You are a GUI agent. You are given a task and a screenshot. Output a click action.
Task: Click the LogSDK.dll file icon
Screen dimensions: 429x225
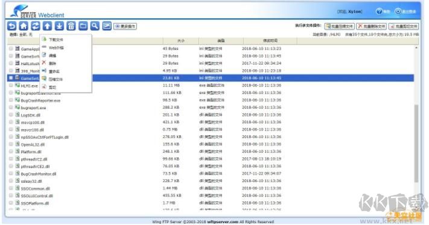[x=17, y=115]
